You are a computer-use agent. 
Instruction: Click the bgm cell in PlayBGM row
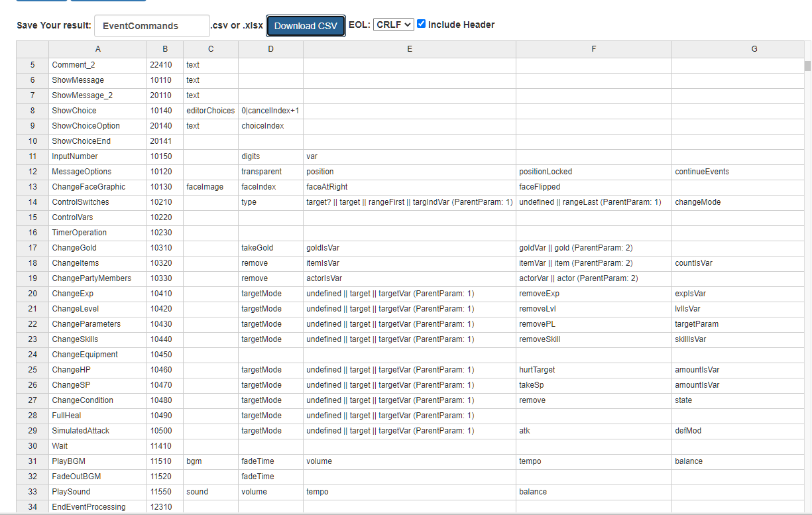[x=210, y=461]
